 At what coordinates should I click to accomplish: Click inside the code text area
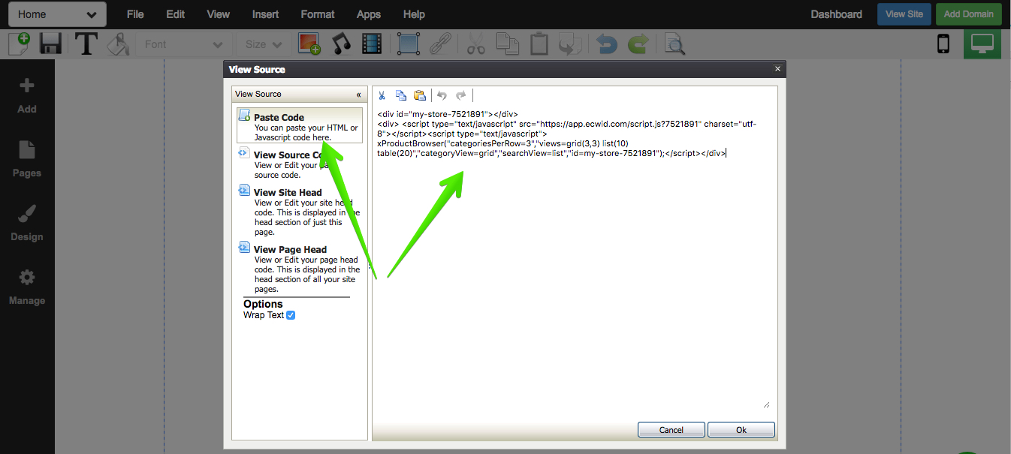coord(575,259)
